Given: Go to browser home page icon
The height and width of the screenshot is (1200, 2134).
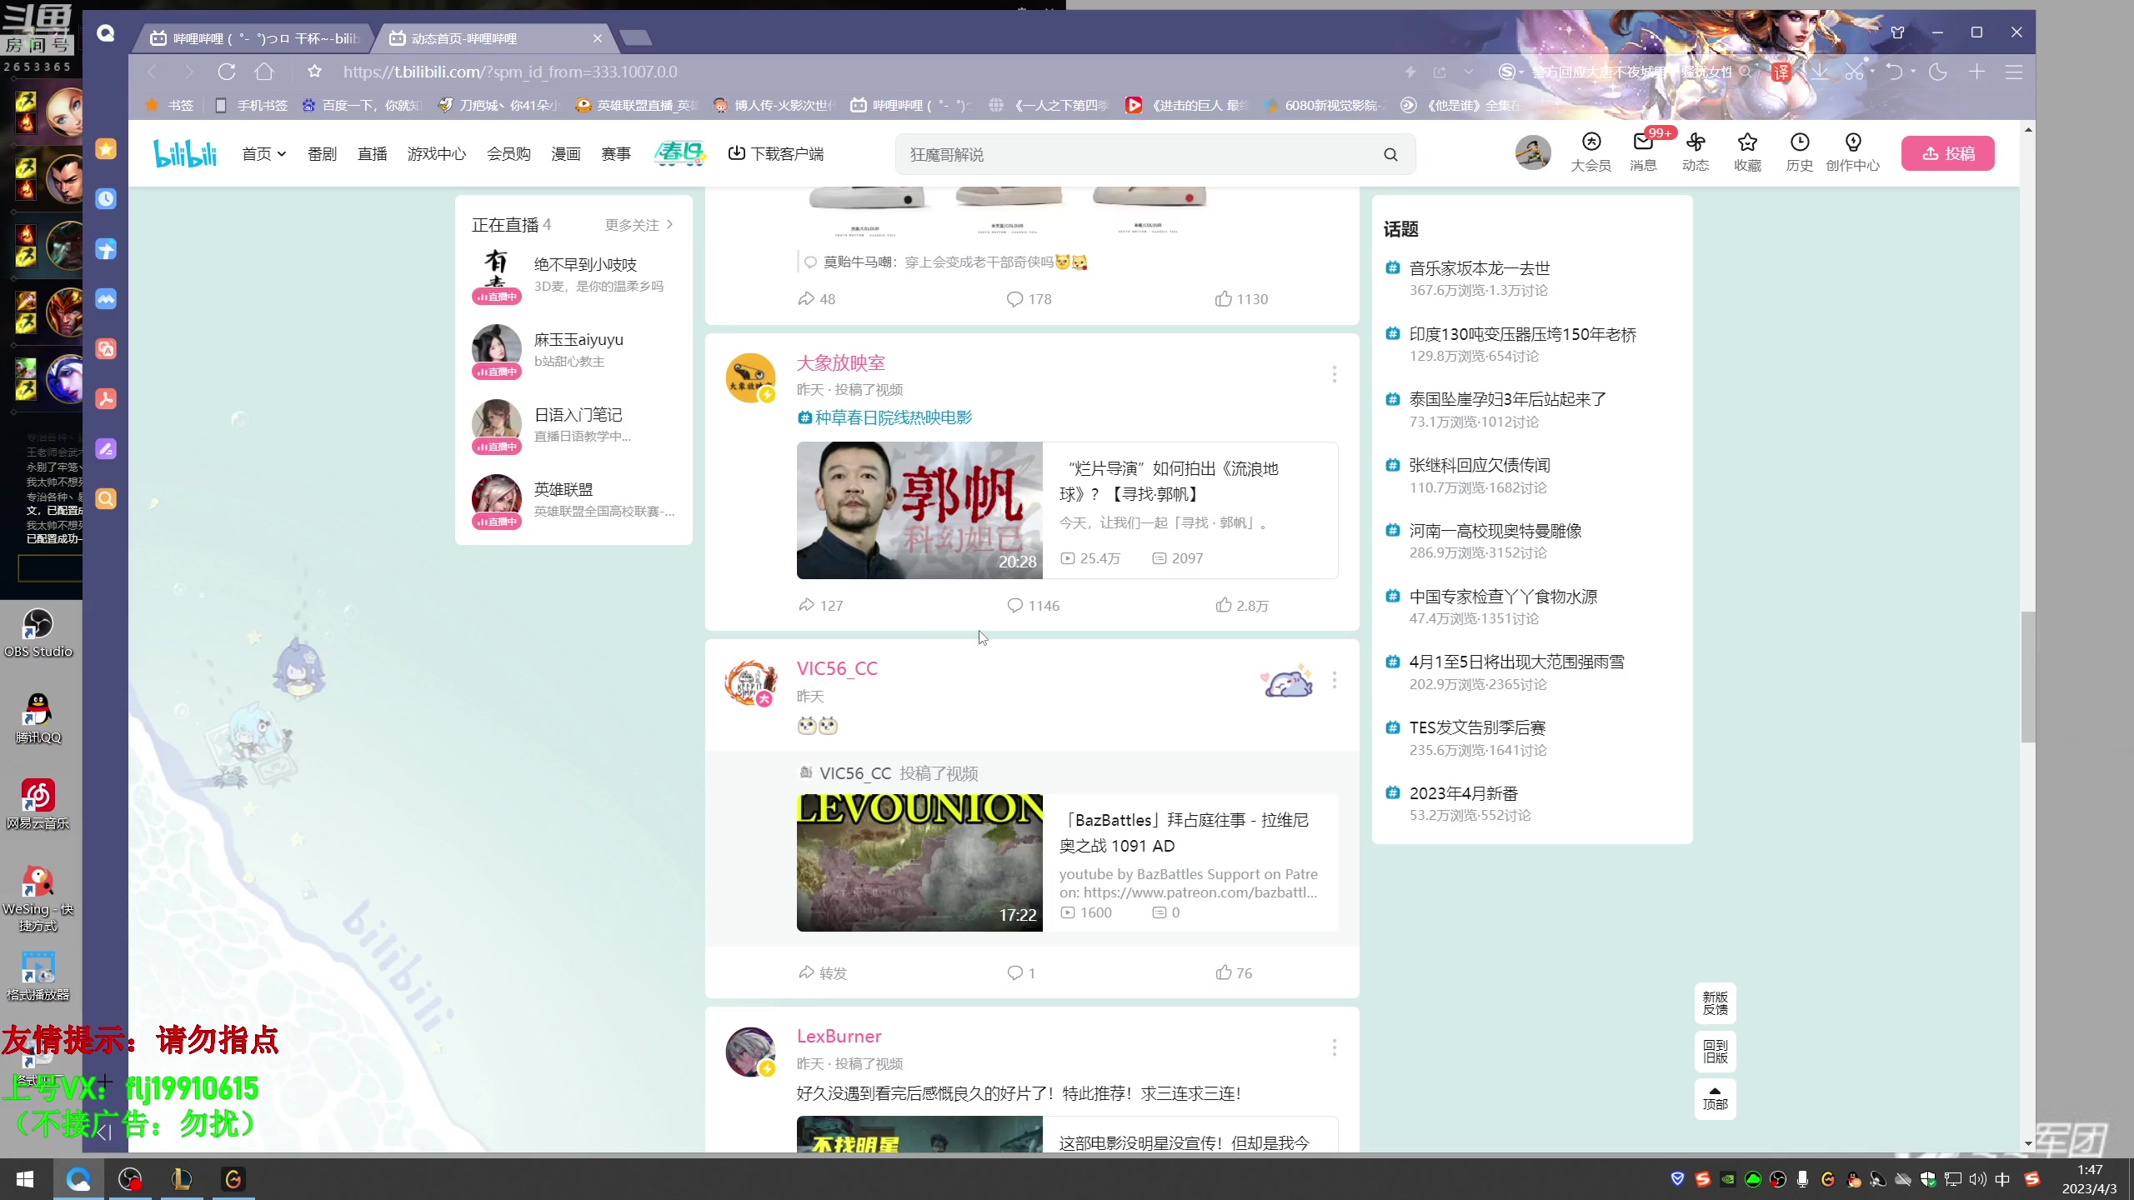Looking at the screenshot, I should (x=264, y=72).
